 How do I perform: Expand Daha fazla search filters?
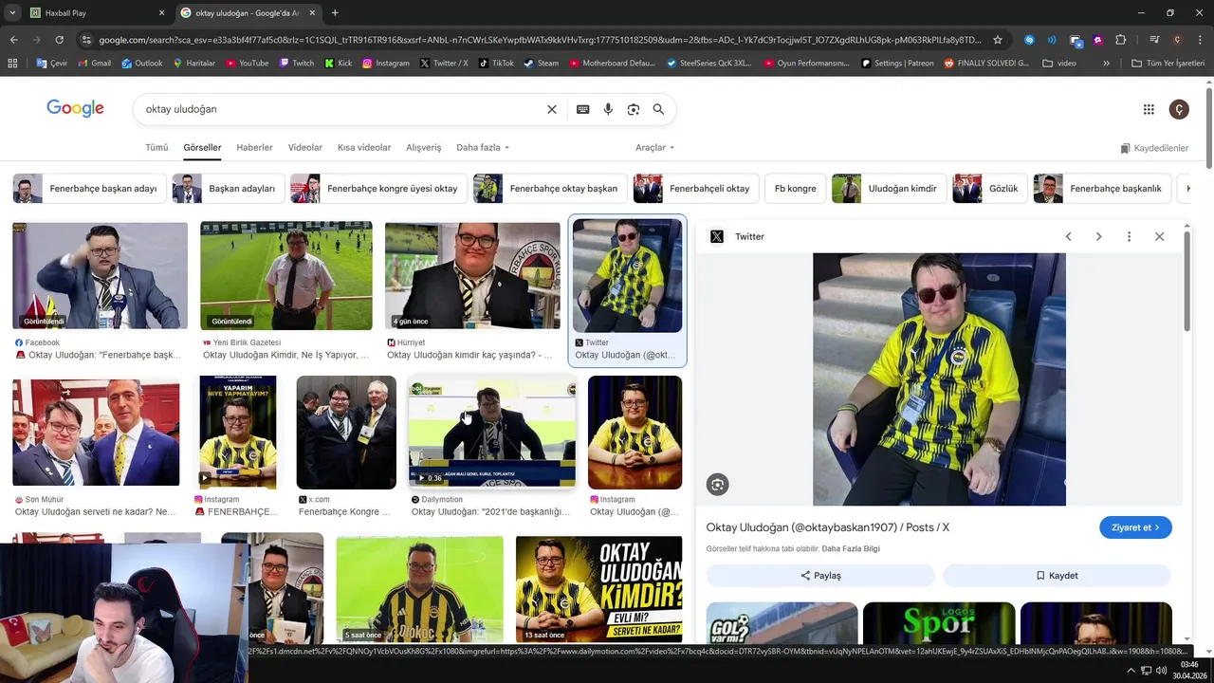483,147
